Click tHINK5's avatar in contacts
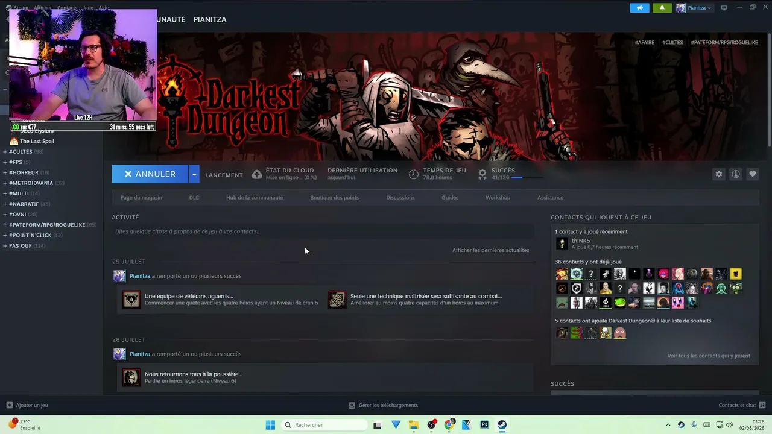The width and height of the screenshot is (772, 434). pos(562,244)
